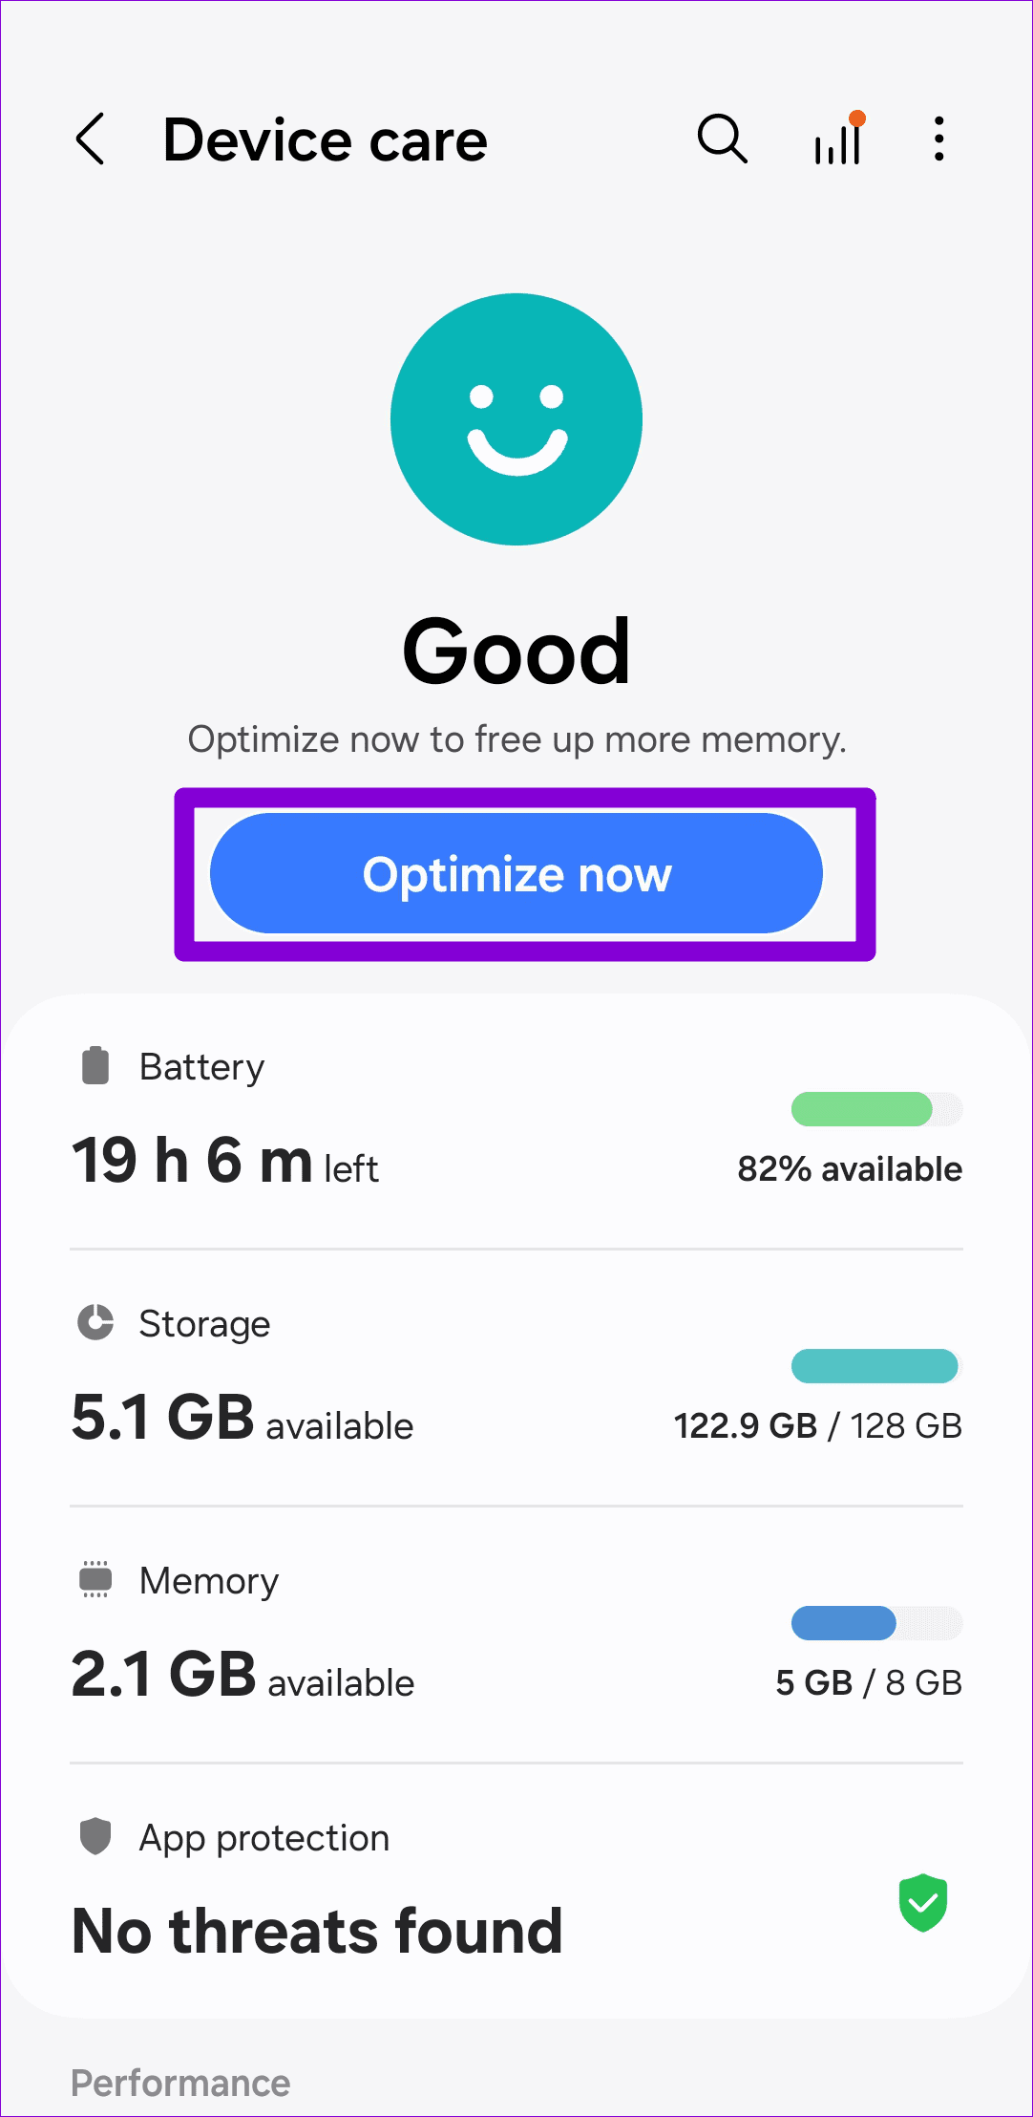Tap the Optimize now button
1033x2117 pixels.
pos(516,874)
